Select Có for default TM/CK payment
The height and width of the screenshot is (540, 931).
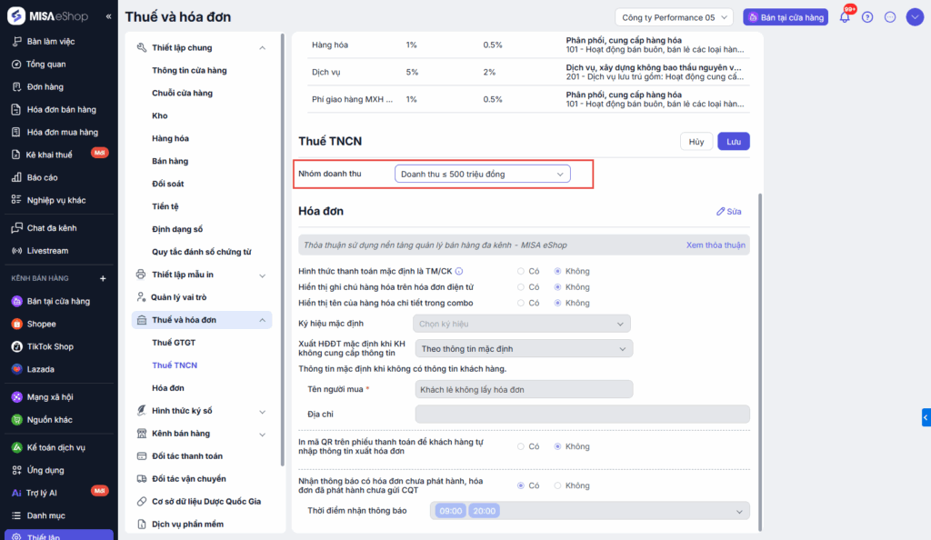(x=521, y=271)
